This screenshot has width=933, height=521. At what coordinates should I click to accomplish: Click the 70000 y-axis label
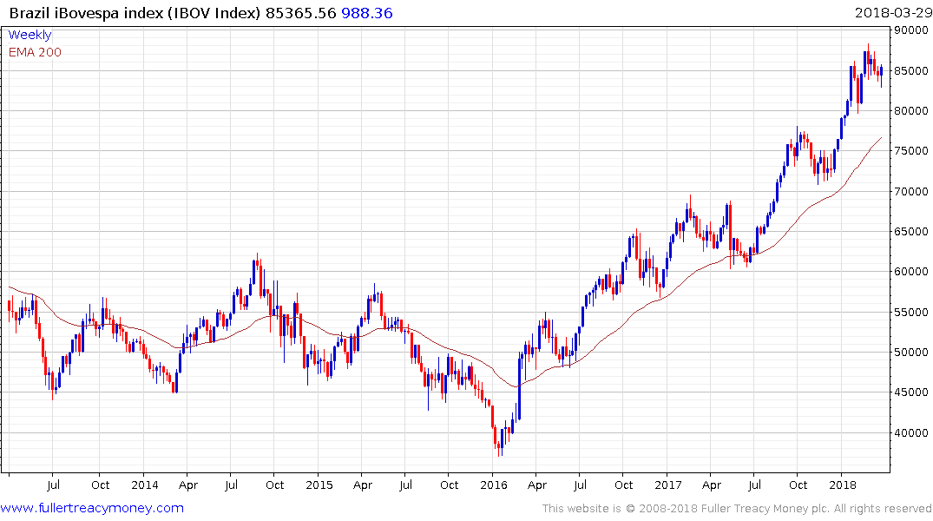click(912, 192)
